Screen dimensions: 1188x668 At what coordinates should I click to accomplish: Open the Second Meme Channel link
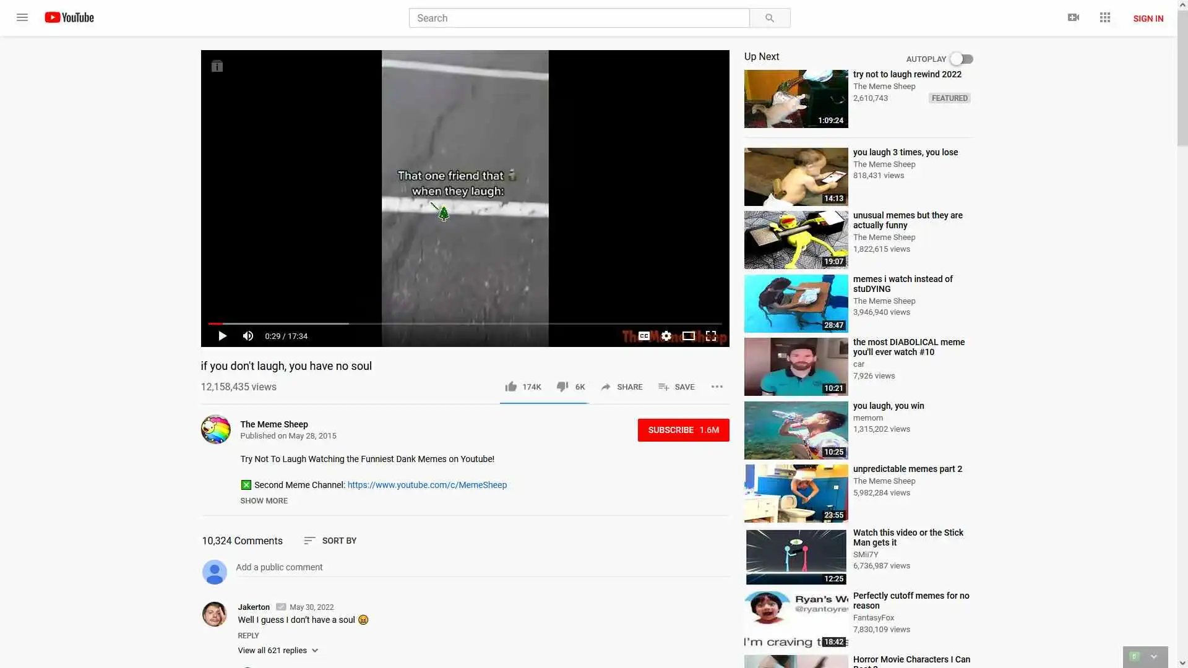tap(427, 485)
